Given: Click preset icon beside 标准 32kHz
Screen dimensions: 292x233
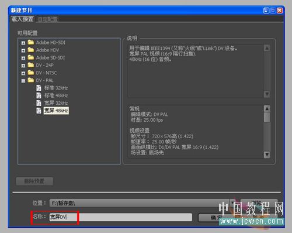Looking at the screenshot, I should tap(39, 88).
